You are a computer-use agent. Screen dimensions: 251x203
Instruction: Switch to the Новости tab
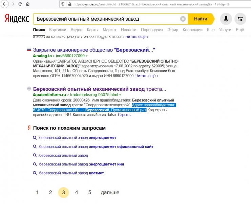[128, 30]
